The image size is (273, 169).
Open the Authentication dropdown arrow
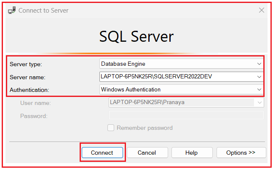(259, 89)
